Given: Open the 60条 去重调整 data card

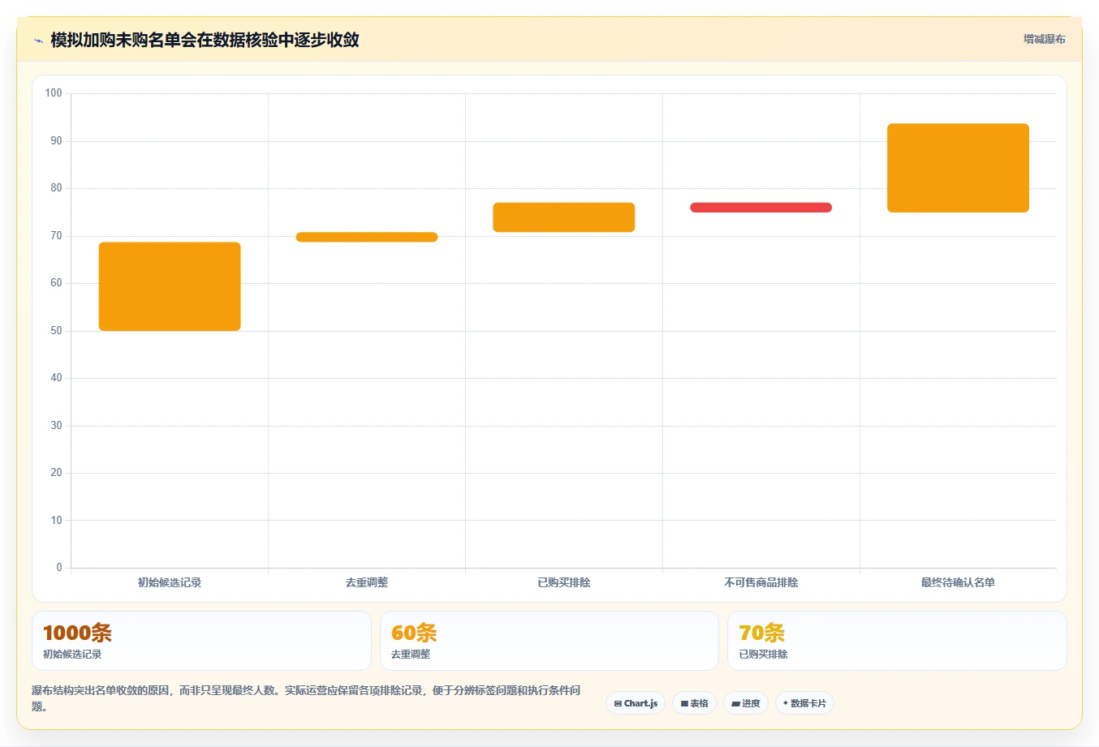Looking at the screenshot, I should pos(549,641).
